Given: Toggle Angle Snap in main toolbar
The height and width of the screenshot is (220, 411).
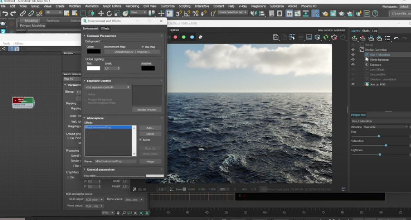Looking at the screenshot, I should click(x=187, y=13).
